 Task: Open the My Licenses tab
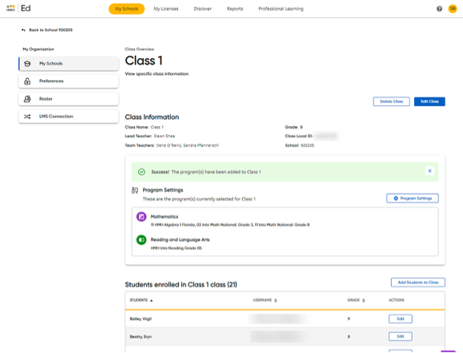point(166,9)
